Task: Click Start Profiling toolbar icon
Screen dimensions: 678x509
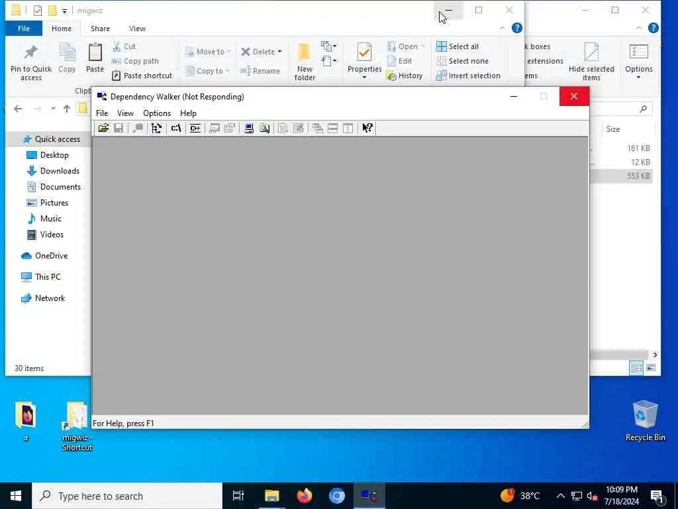Action: coord(283,128)
